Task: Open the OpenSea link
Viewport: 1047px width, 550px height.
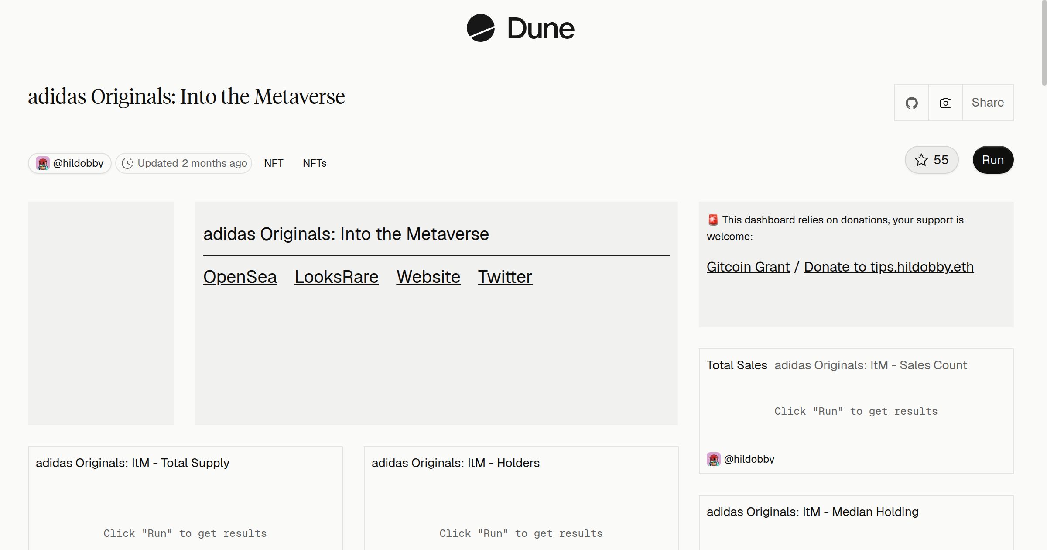Action: [x=240, y=277]
